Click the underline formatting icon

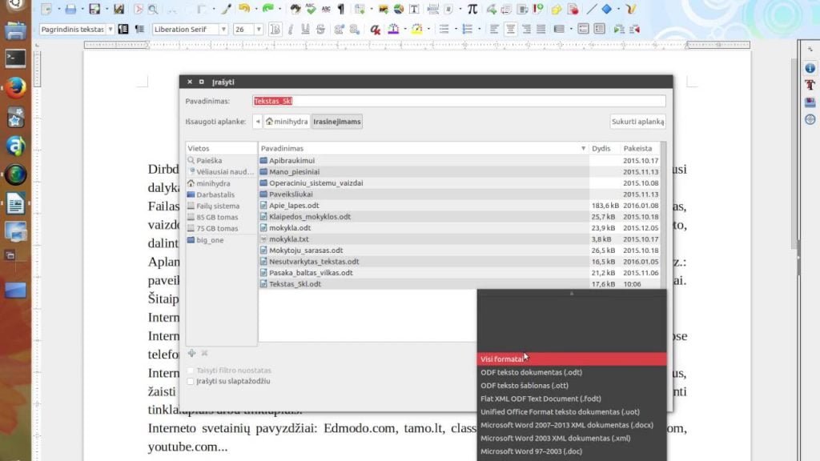tap(305, 30)
